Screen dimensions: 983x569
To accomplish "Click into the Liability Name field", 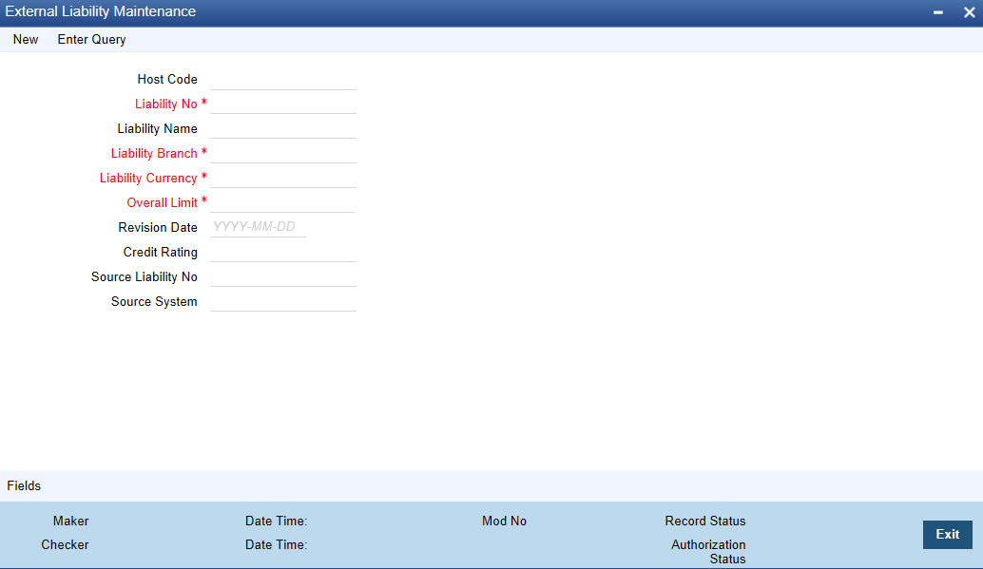I will [x=283, y=128].
